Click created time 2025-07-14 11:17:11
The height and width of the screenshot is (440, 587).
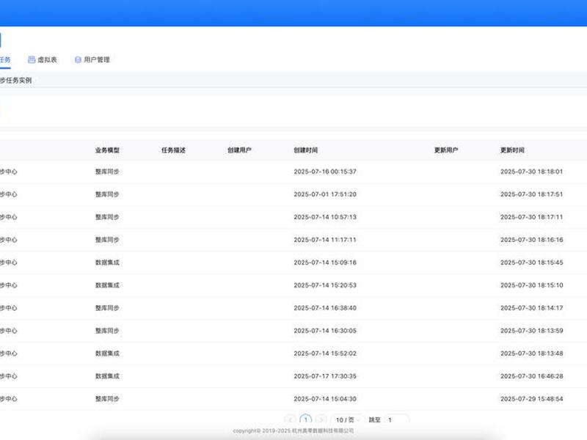tap(325, 240)
